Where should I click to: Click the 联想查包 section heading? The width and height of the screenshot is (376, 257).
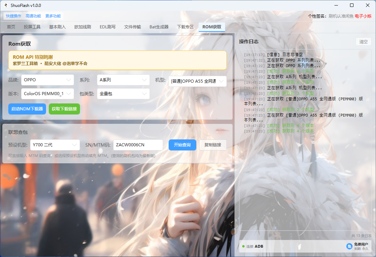18,132
